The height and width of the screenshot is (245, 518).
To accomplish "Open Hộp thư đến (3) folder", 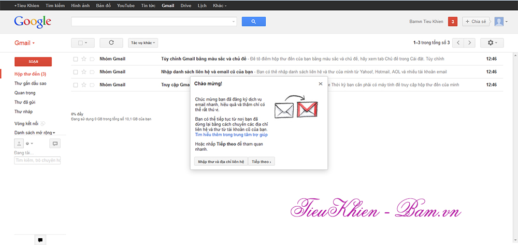I will pyautogui.click(x=31, y=74).
